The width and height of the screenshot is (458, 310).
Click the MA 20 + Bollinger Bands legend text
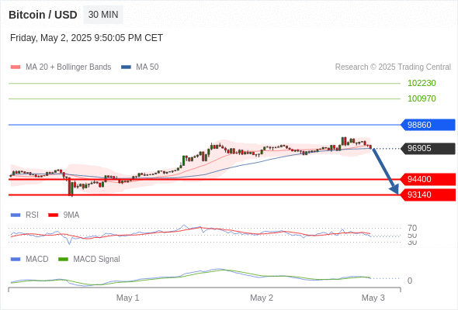(68, 67)
